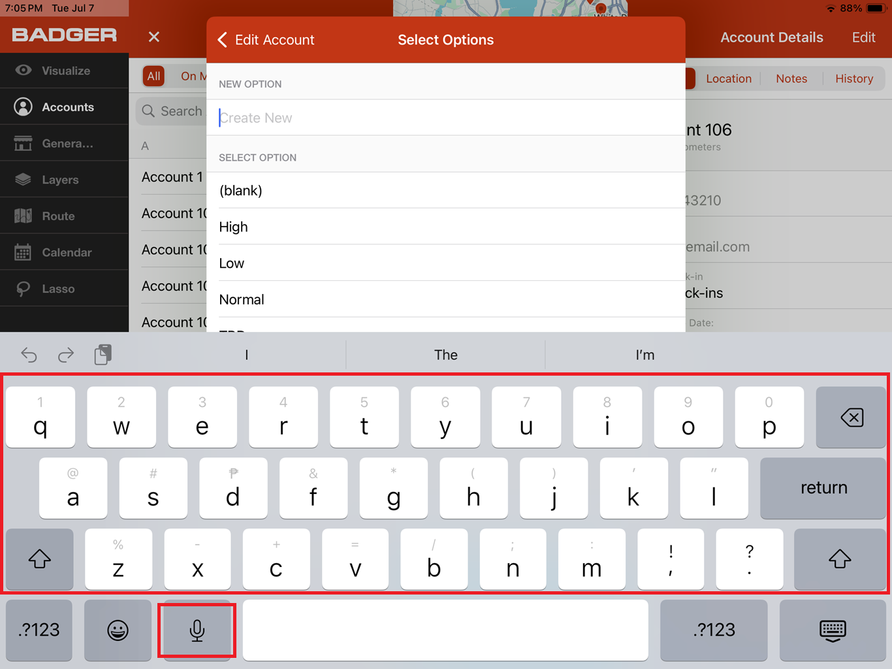
Task: Choose the "The" keyboard suggestion
Action: click(x=446, y=355)
